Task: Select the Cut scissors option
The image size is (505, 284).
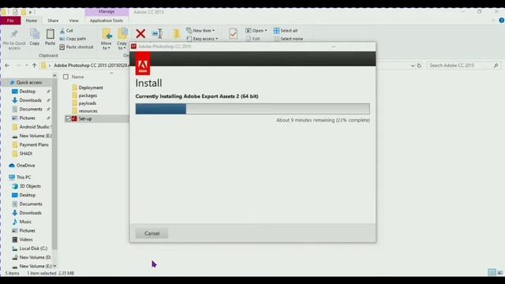Action: 66,31
